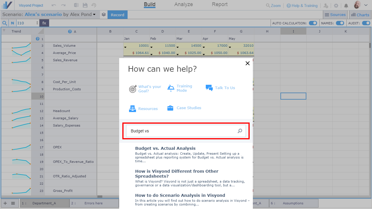
Task: Open the Department_A sheet tab
Action: (45, 203)
